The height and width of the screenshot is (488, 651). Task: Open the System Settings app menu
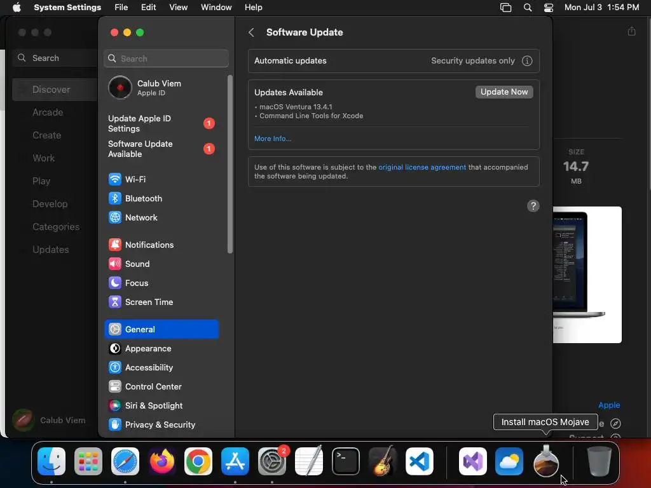[x=67, y=8]
